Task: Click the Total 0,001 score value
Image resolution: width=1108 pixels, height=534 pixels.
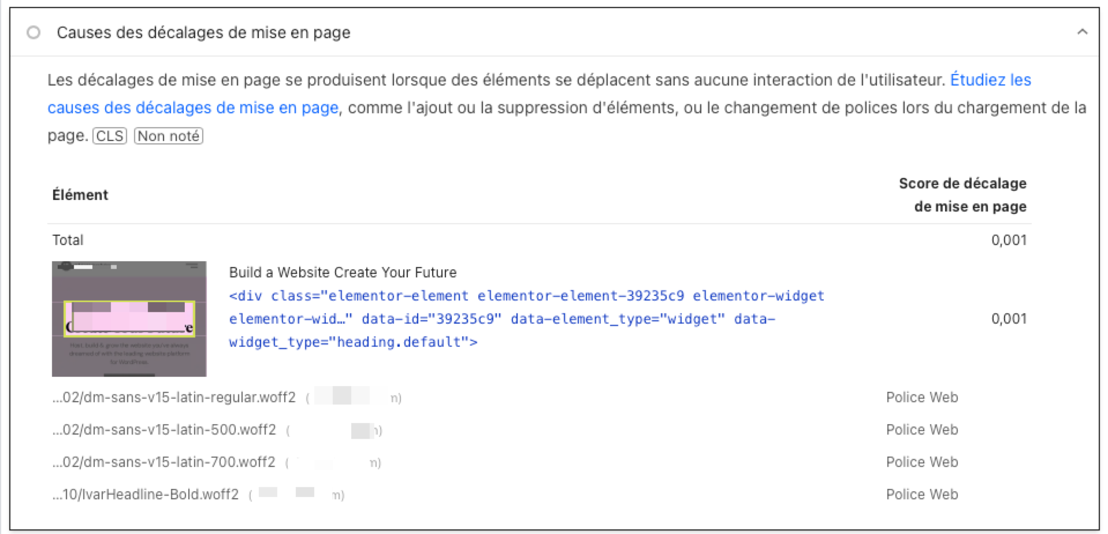Action: tap(1009, 240)
